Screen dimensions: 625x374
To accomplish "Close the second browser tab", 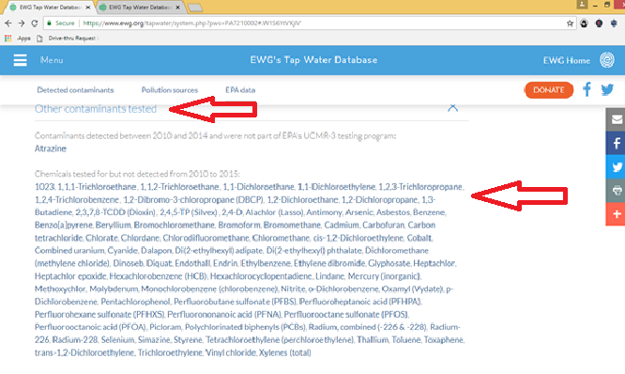I will 177,8.
